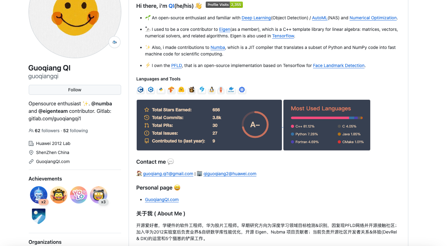Click the Docker whale icon

[x=231, y=89]
